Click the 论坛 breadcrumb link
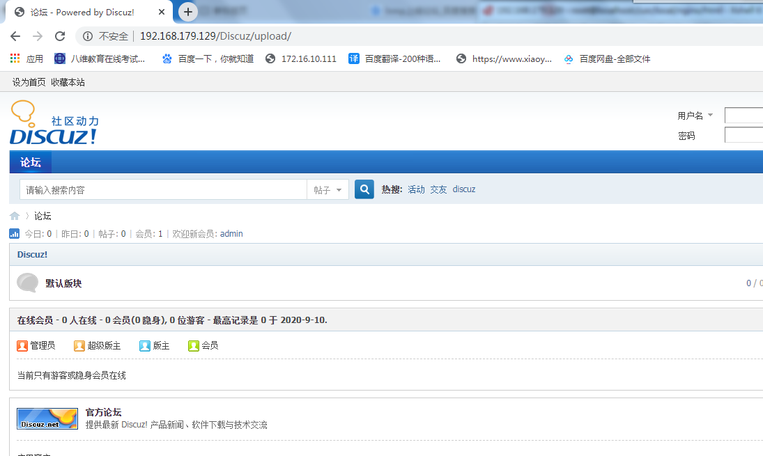Viewport: 763px width, 456px height. coord(43,216)
